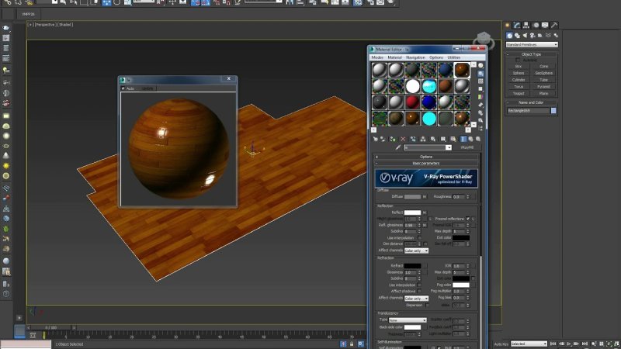
Task: Click Update button in preview window
Action: click(147, 88)
